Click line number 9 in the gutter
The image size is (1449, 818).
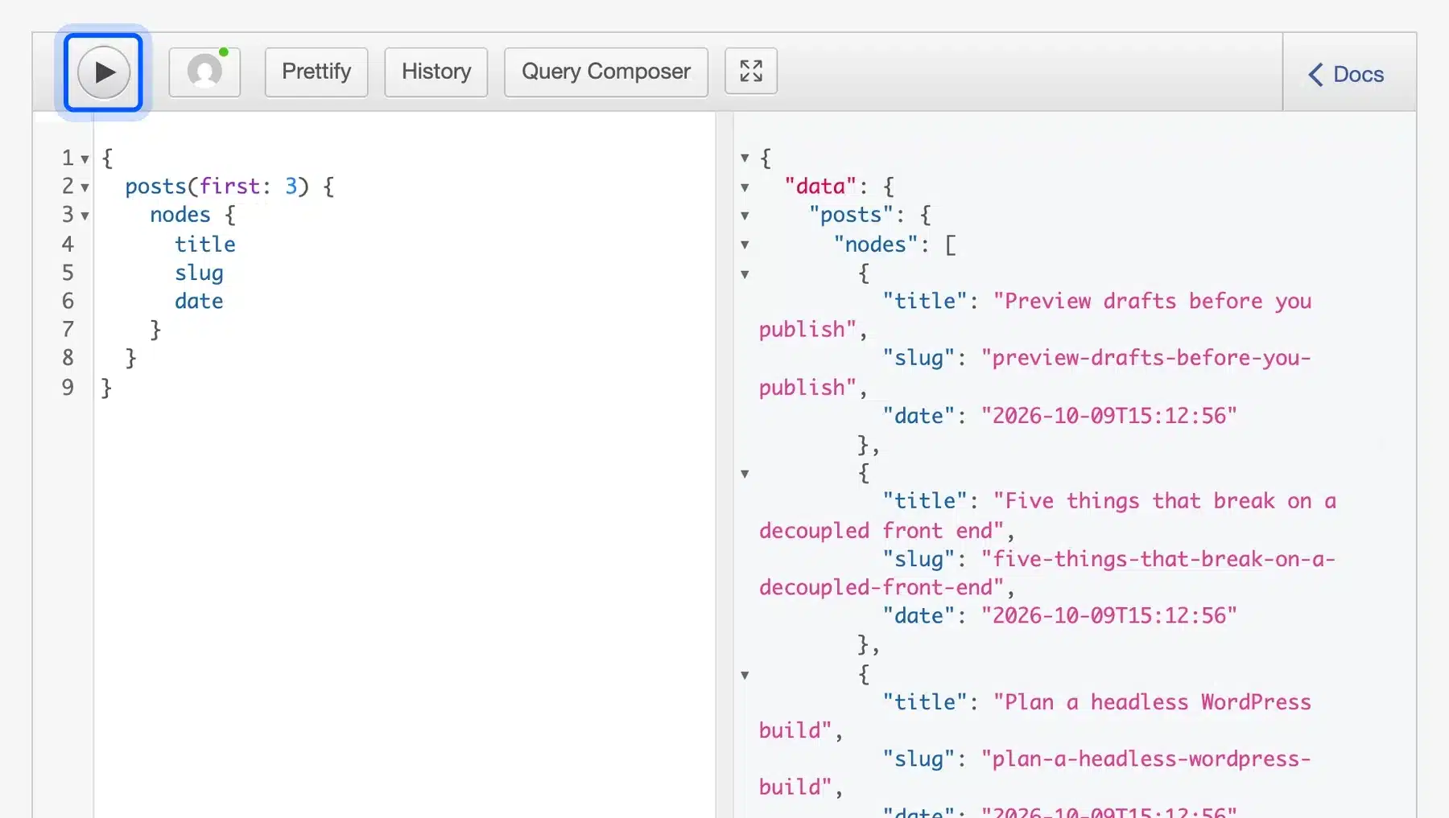pyautogui.click(x=68, y=388)
